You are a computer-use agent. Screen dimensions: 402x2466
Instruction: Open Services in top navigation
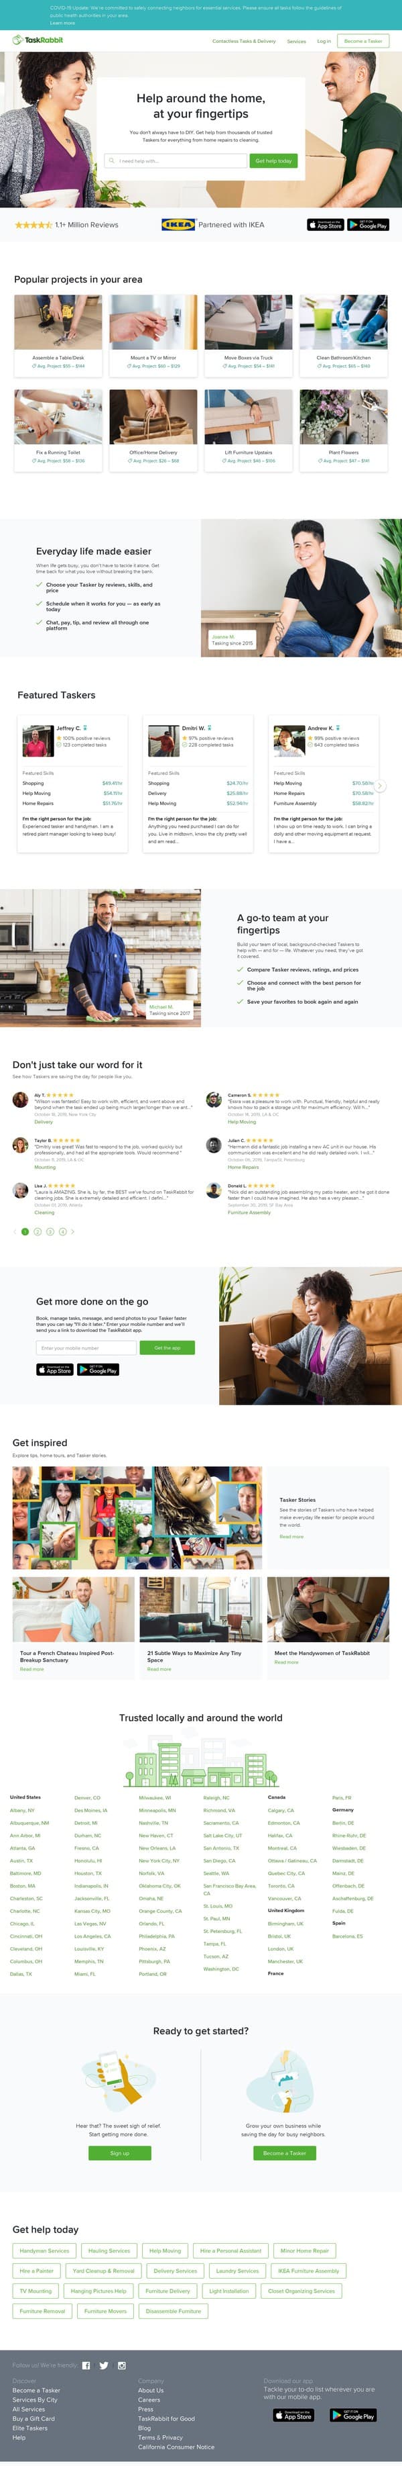point(297,41)
